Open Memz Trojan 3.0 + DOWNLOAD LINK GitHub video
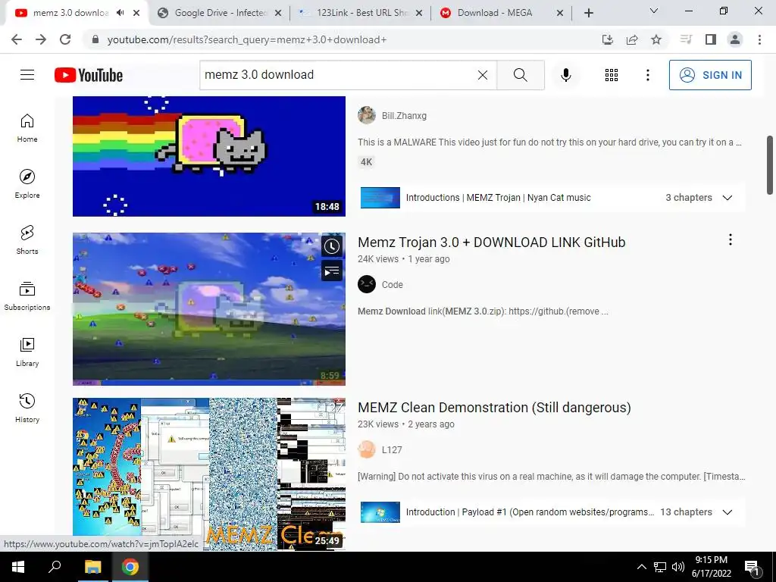 pyautogui.click(x=491, y=242)
